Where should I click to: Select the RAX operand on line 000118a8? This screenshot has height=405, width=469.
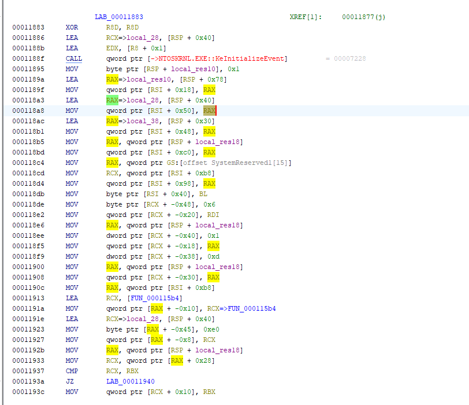[209, 111]
